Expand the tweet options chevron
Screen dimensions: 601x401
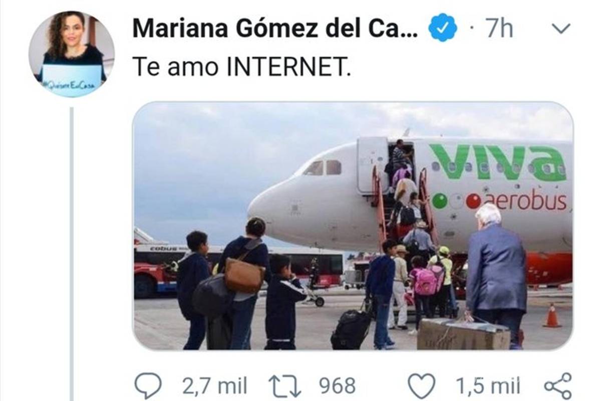[x=560, y=29]
